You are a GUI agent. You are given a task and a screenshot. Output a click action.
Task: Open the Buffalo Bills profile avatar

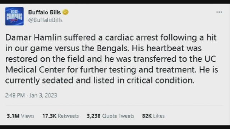click(x=14, y=16)
